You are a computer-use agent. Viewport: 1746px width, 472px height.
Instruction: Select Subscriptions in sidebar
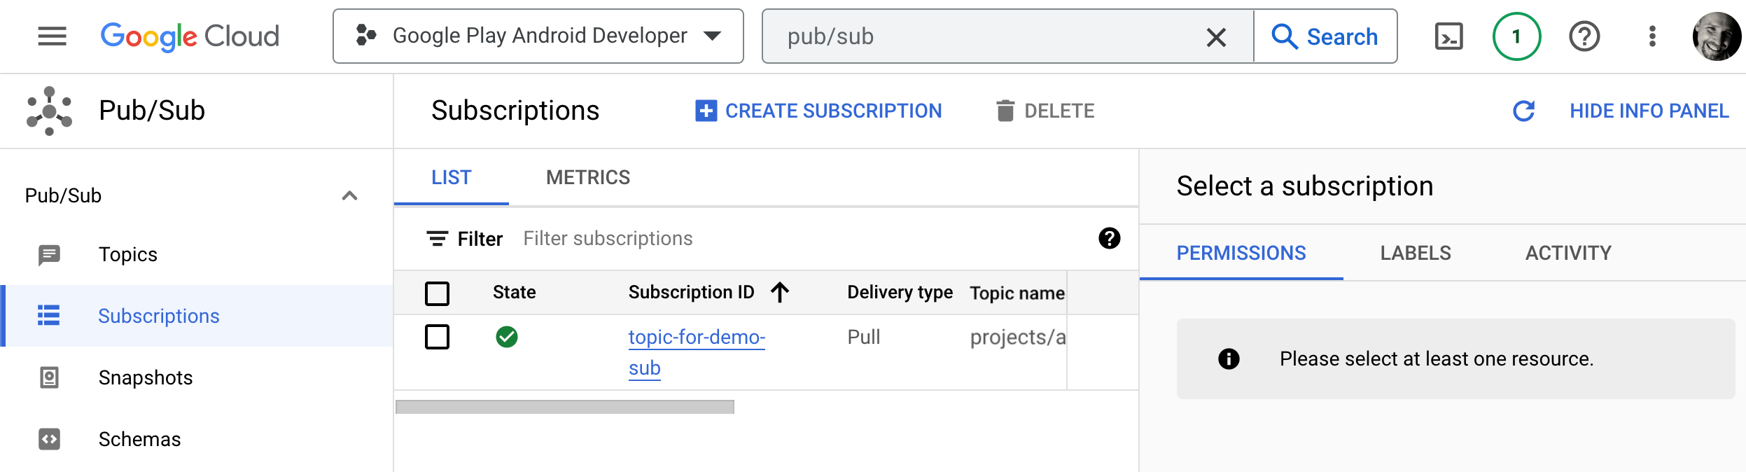click(x=158, y=316)
